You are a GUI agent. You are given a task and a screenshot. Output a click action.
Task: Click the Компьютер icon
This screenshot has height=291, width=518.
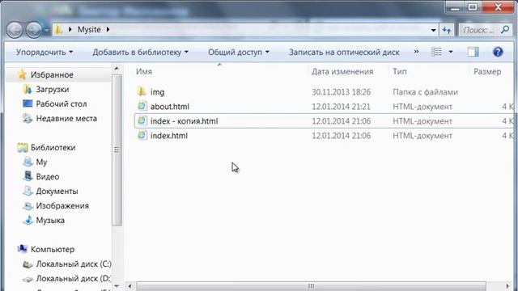point(23,249)
